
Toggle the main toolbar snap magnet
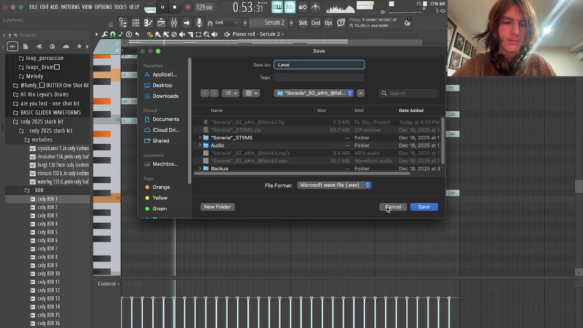(210, 23)
